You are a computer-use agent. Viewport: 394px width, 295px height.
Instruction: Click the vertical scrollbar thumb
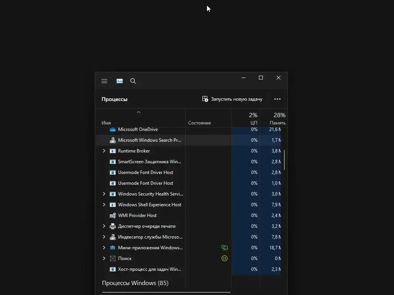284,159
